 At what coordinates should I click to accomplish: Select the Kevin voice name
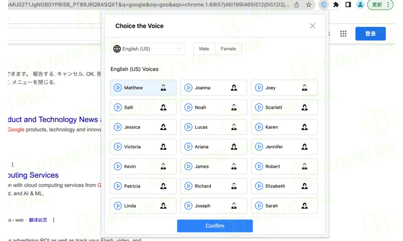[x=130, y=166]
